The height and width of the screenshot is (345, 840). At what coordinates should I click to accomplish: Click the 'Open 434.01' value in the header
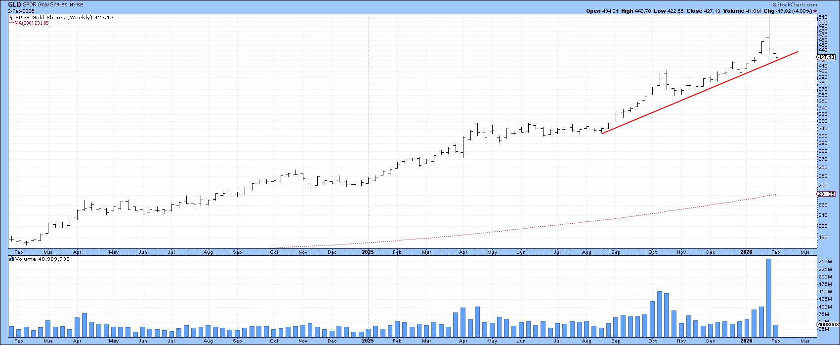click(602, 11)
